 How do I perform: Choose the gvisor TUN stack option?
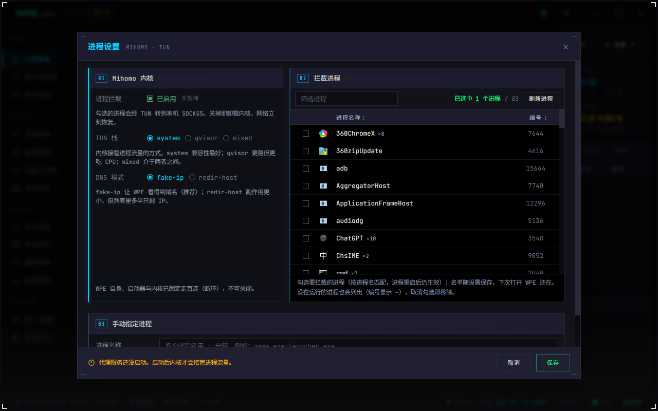tap(202, 138)
